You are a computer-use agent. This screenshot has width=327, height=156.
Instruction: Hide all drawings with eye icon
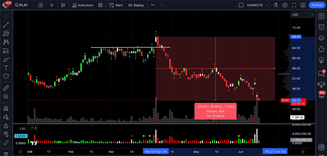[x=6, y=134]
